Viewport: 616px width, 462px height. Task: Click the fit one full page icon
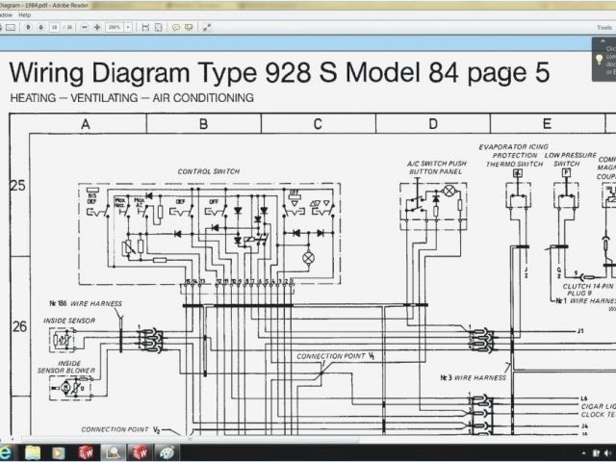click(x=157, y=28)
